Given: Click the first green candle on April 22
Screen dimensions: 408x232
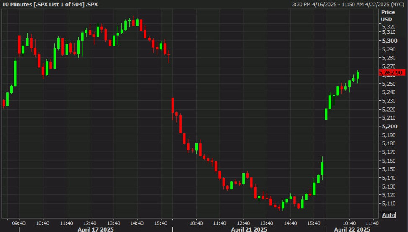Looking at the screenshot, I should (x=326, y=114).
